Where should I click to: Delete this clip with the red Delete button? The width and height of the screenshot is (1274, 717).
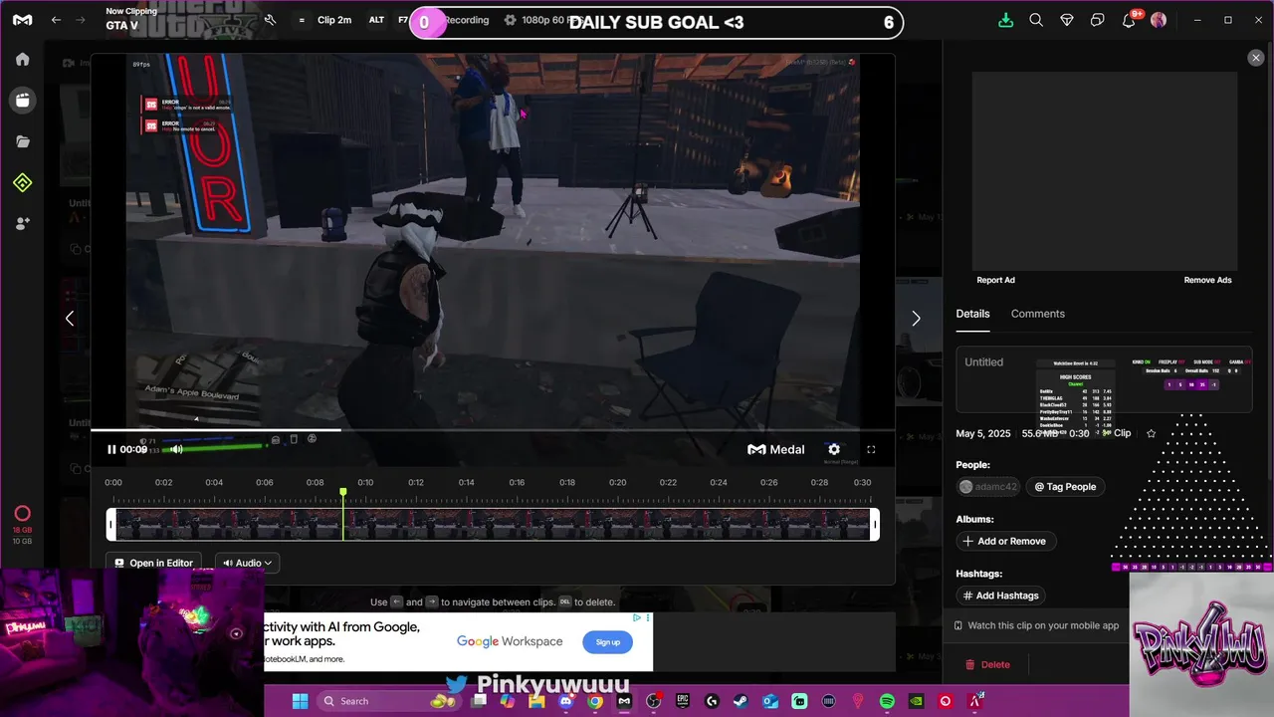(987, 664)
